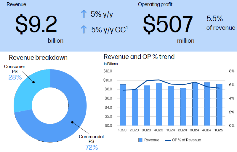The width and height of the screenshot is (237, 152).
Task: Click the Operating profit heading
Action: click(155, 4)
